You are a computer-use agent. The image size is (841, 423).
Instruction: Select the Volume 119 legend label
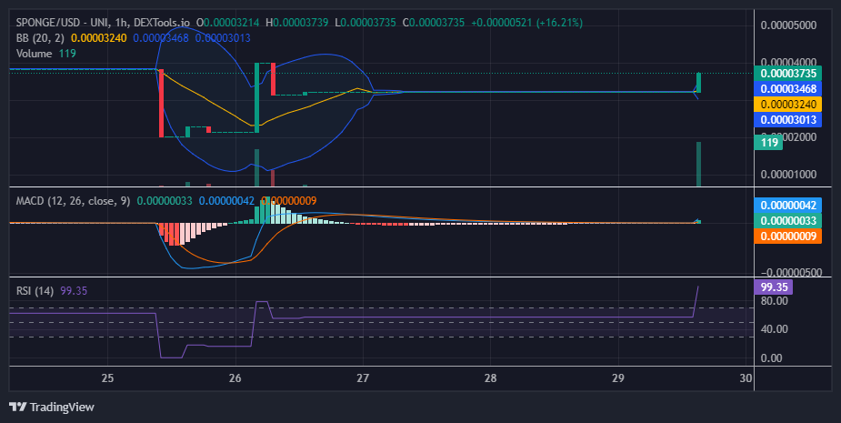tap(46, 54)
